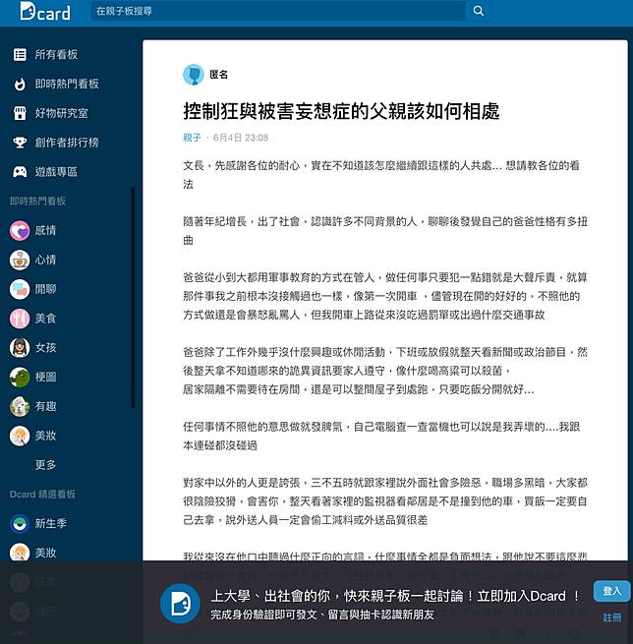633x644 pixels.
Task: Open 創作者排行榜 ranking page
Action: click(67, 143)
